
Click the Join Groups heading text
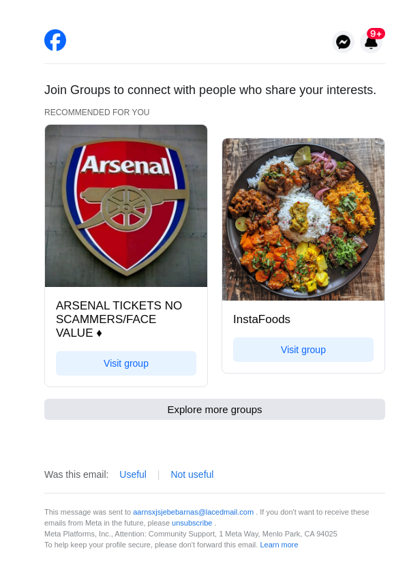point(210,90)
